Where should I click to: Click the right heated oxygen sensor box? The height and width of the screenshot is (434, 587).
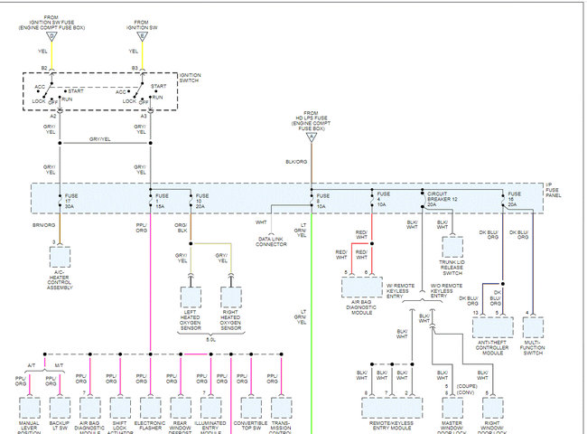[x=231, y=297]
